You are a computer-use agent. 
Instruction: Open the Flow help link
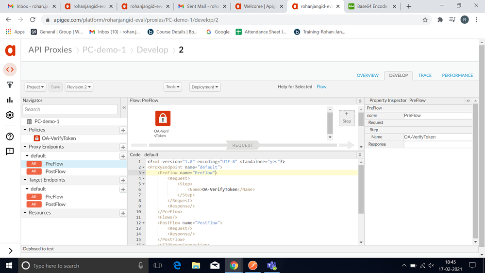pyautogui.click(x=321, y=86)
